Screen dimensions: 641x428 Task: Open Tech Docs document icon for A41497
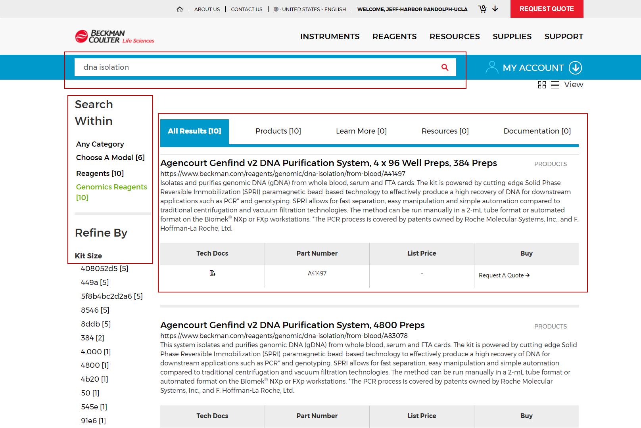pos(212,273)
